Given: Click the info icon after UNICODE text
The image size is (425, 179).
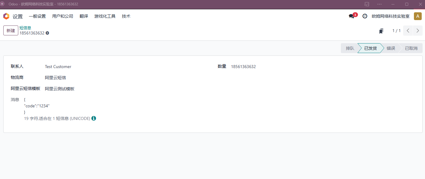Looking at the screenshot, I should [x=94, y=118].
